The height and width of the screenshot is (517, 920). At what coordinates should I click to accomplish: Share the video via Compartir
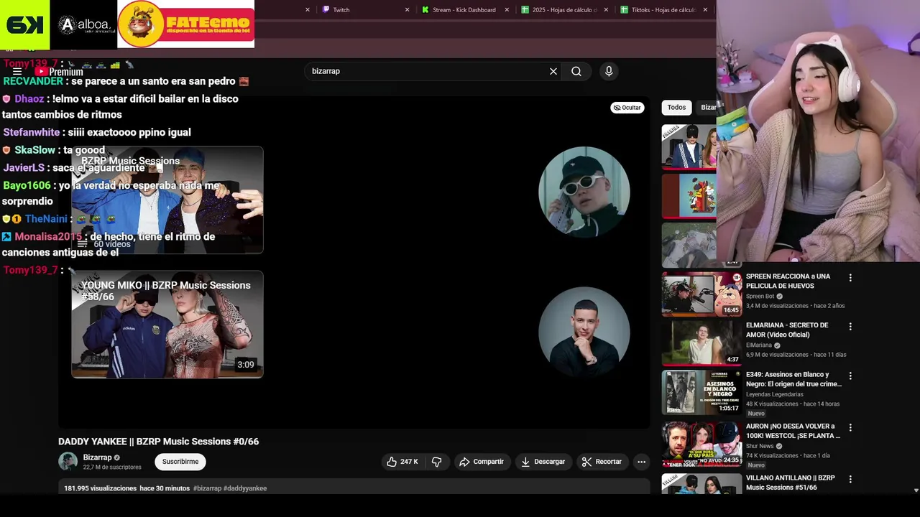pos(482,462)
